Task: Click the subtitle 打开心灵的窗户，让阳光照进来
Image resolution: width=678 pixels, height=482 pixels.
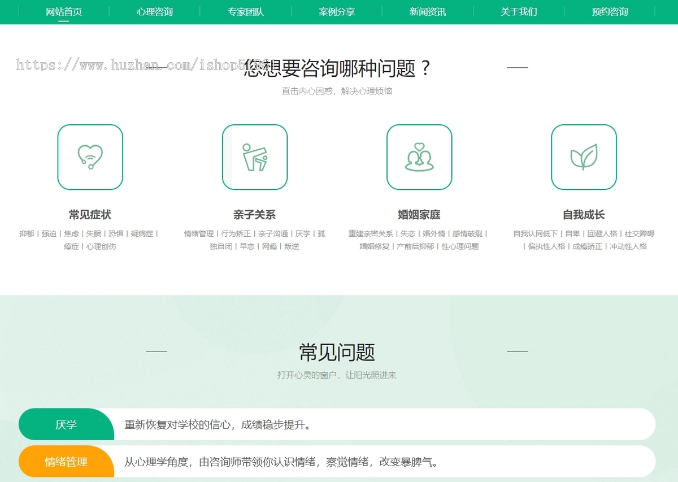Action: (x=337, y=375)
